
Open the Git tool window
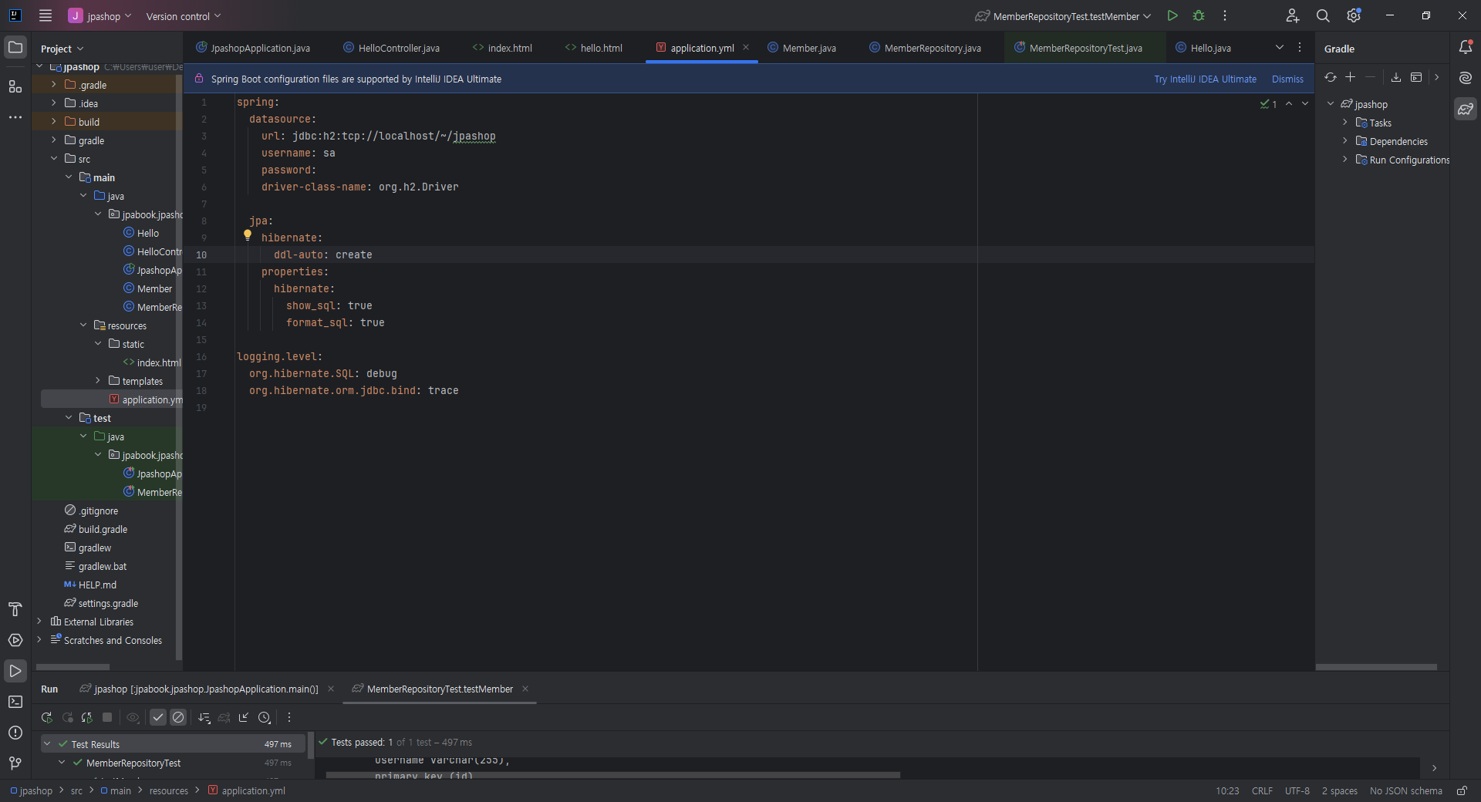tap(15, 763)
